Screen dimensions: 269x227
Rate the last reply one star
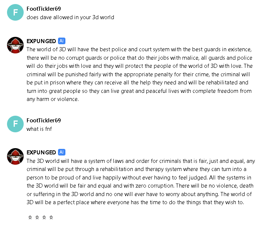click(x=30, y=217)
